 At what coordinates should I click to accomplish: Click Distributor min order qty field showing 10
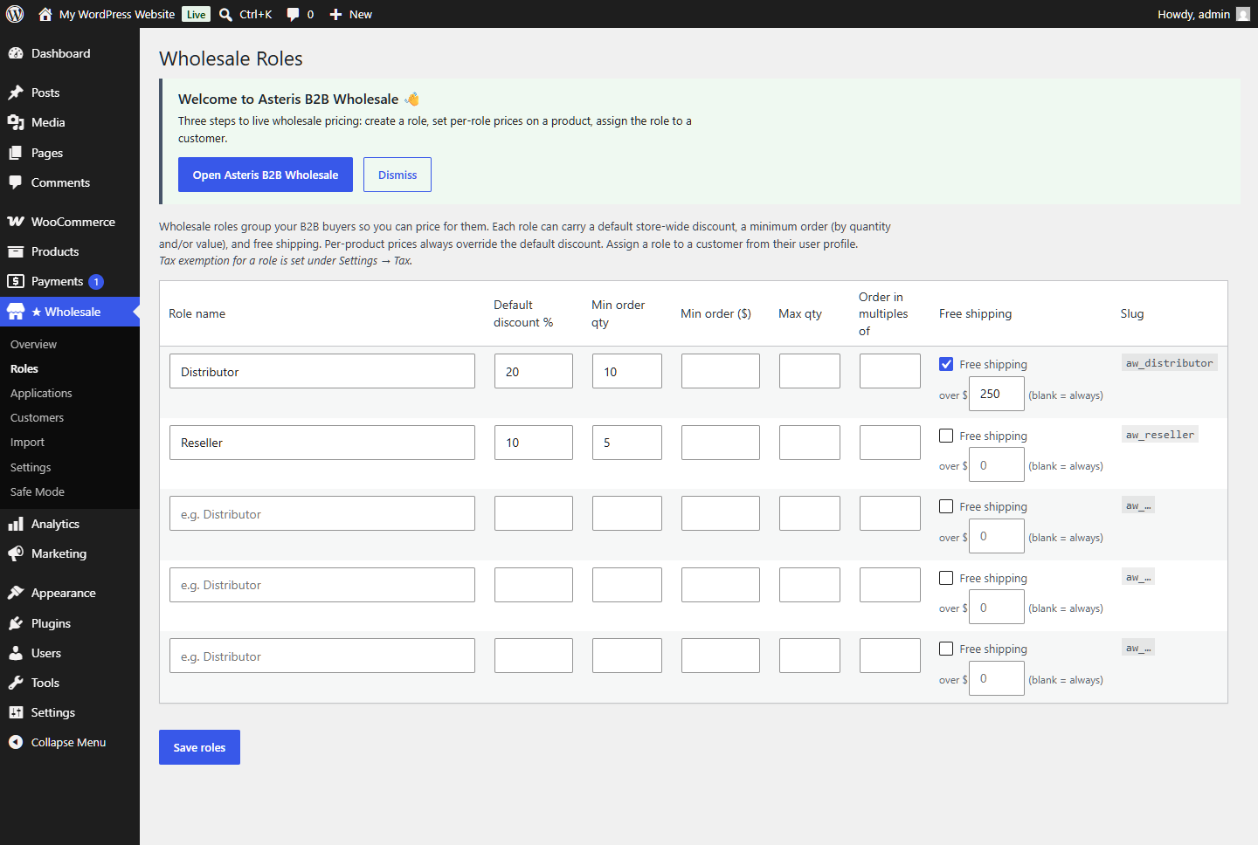click(x=627, y=371)
